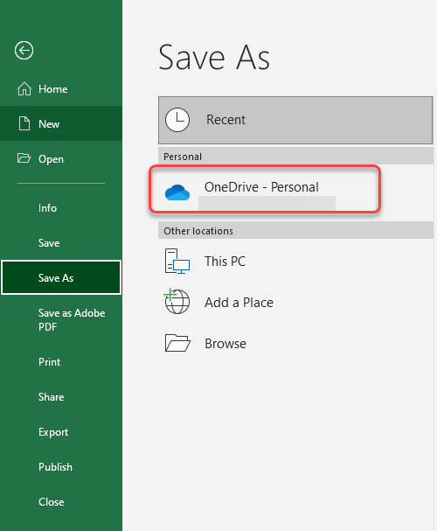437x531 pixels.
Task: Go to the Info page
Action: 61,208
